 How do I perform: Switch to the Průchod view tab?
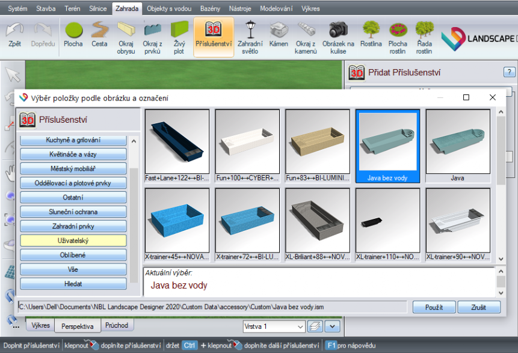(x=117, y=325)
